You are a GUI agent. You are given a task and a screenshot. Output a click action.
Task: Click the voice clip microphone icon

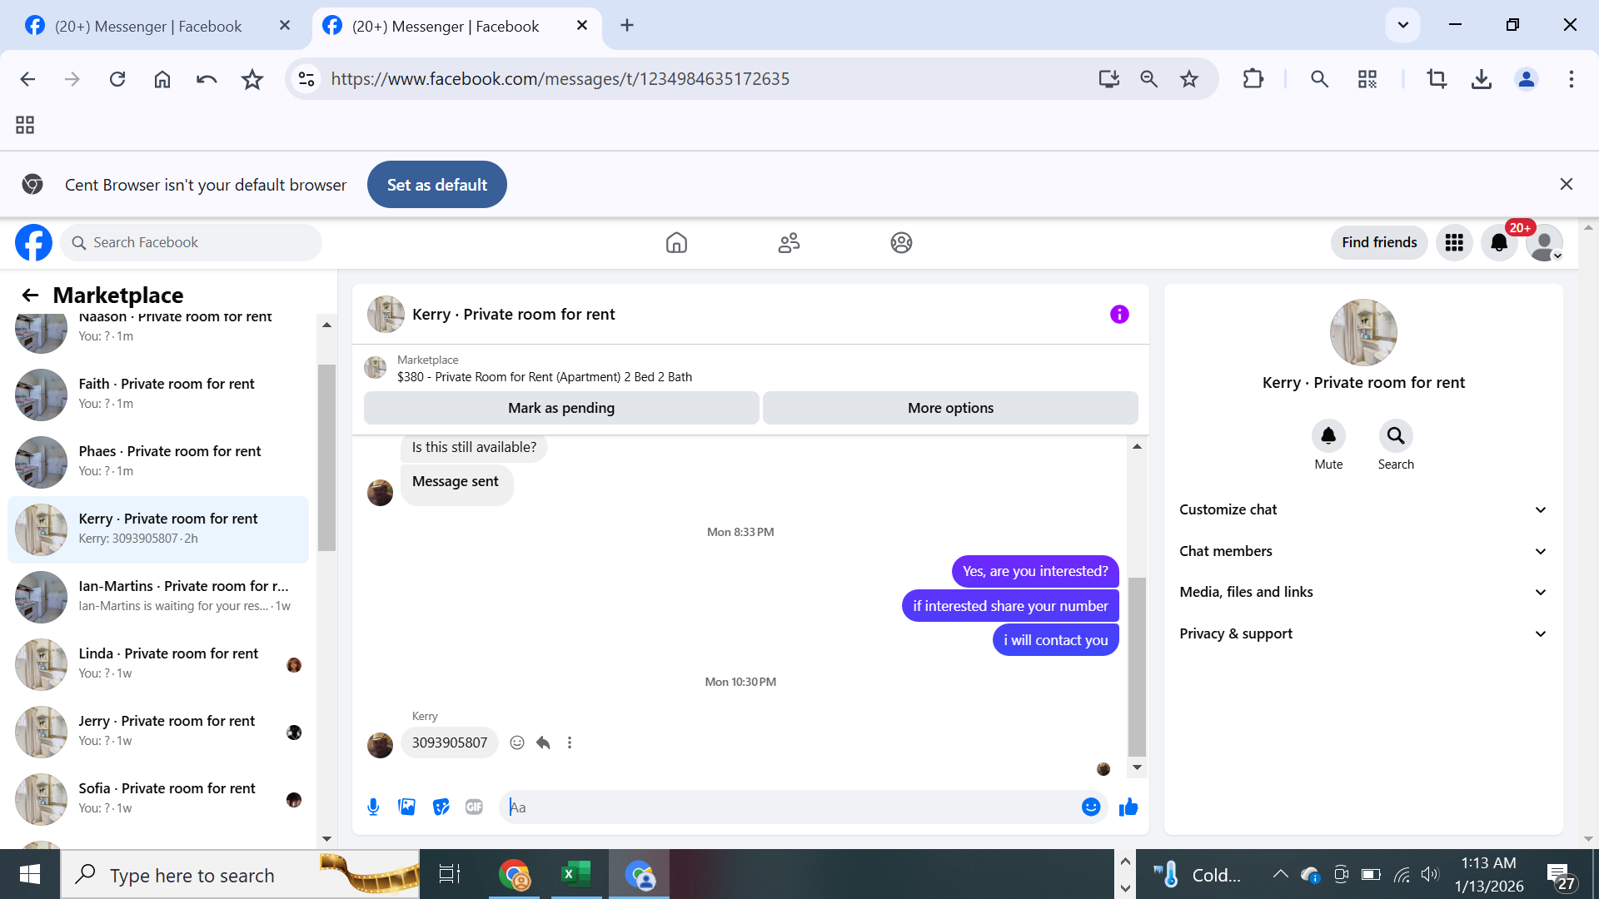pos(373,807)
